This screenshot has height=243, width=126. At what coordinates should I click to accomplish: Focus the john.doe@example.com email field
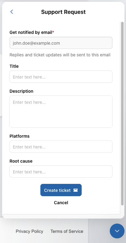click(61, 43)
